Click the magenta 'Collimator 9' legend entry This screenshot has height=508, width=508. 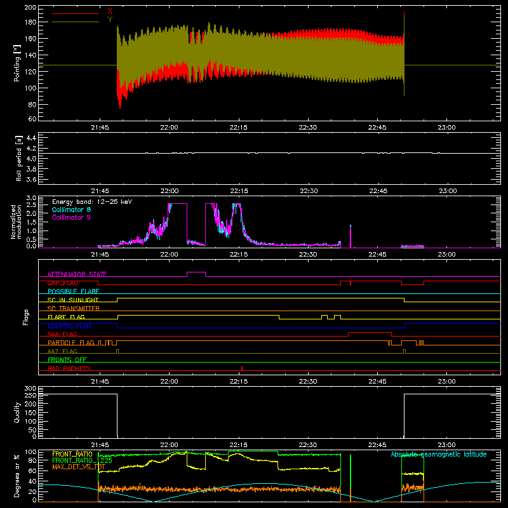click(x=71, y=217)
